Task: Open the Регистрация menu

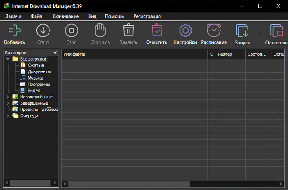Action: pos(147,16)
